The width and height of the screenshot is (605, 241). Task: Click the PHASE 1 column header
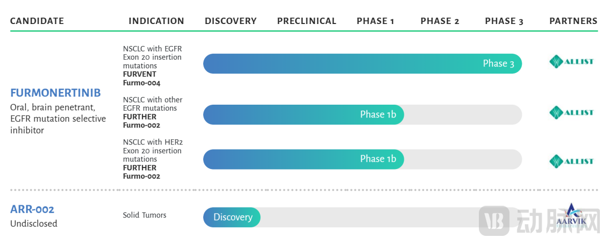coord(375,21)
